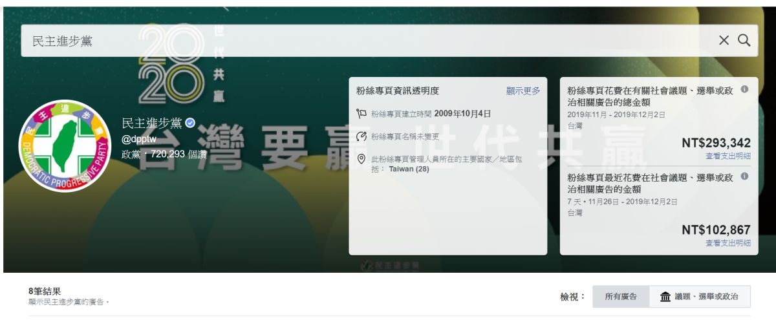
Task: Click the 政黨・720,293 個讚 likes text
Action: tap(164, 154)
